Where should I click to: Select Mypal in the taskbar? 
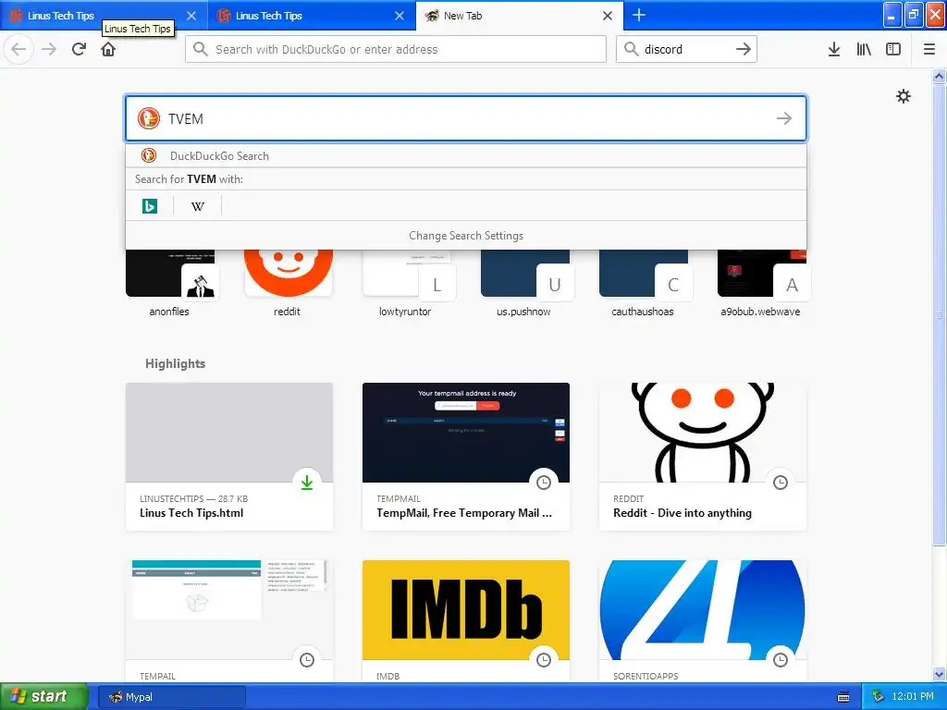[x=171, y=697]
